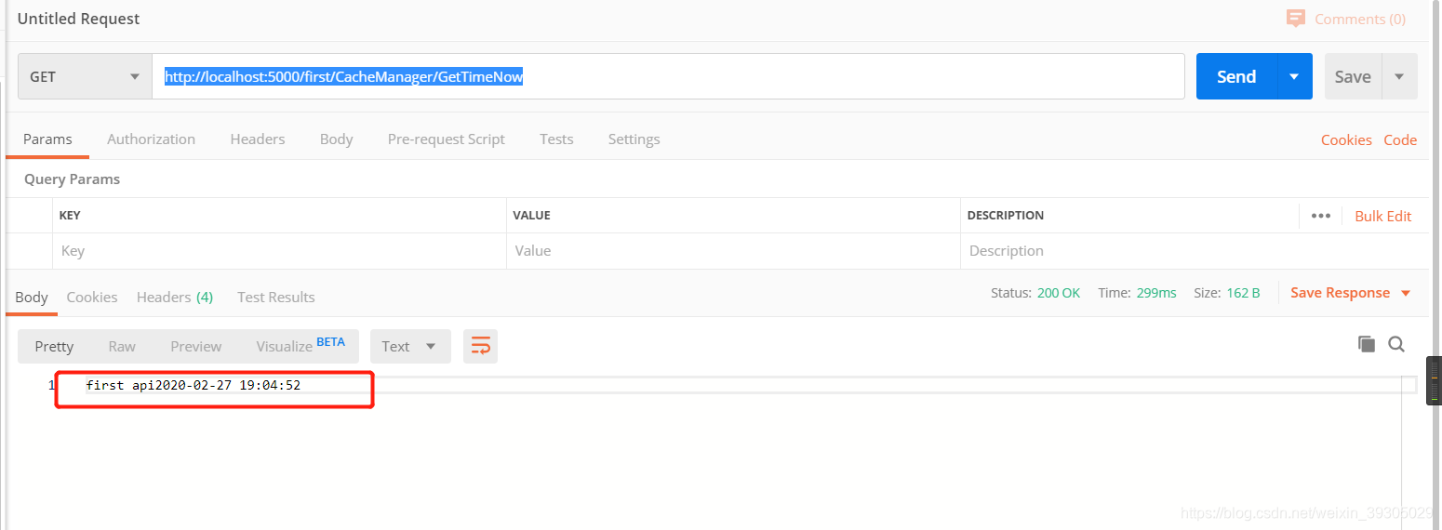Viewport: 1442px width, 530px height.
Task: Switch response view to Pretty
Action: pyautogui.click(x=54, y=346)
